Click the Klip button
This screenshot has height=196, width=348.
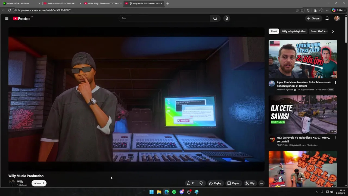click(x=250, y=183)
